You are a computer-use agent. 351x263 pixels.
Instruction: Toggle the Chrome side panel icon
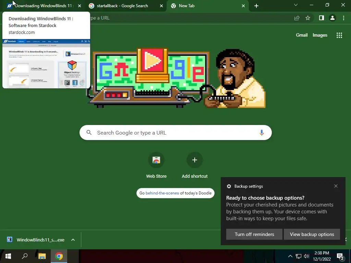click(322, 18)
